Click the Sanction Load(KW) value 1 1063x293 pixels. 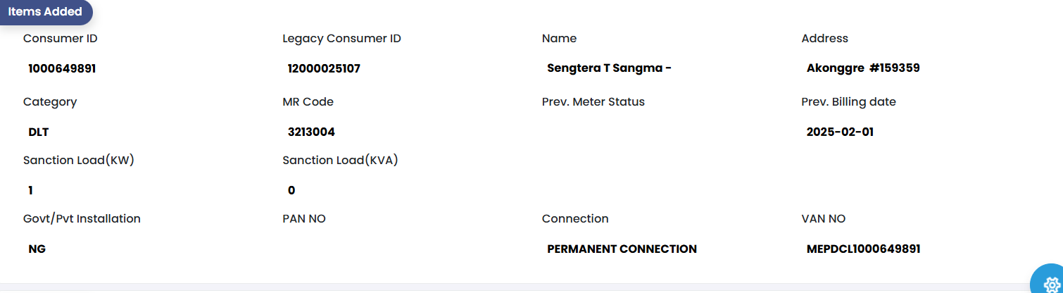(31, 190)
